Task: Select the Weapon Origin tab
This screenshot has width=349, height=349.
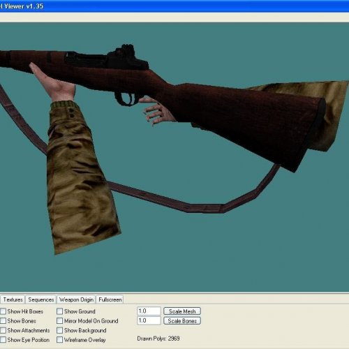Action: coord(76,299)
